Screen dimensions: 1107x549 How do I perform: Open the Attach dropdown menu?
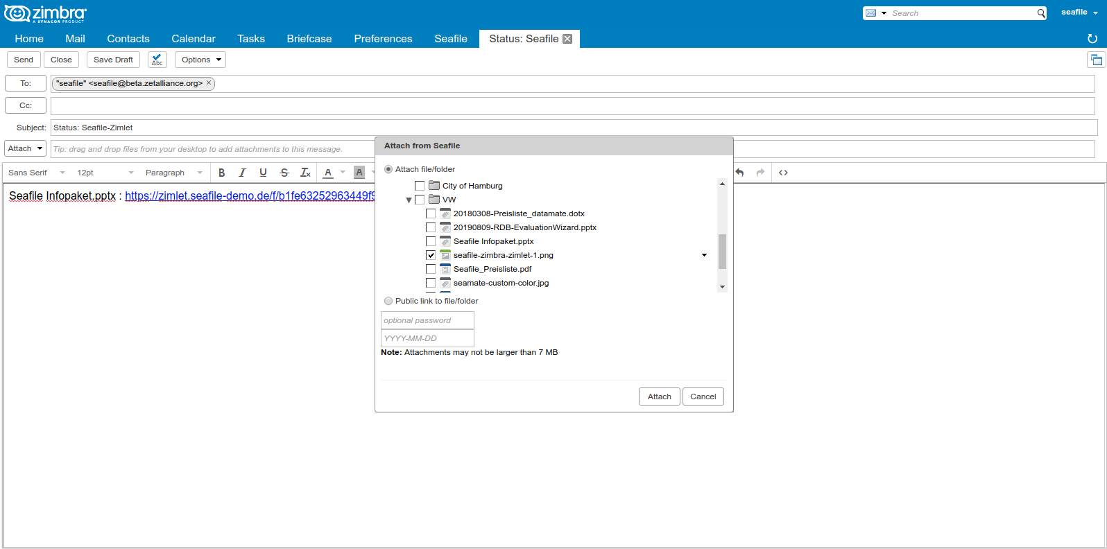click(26, 148)
